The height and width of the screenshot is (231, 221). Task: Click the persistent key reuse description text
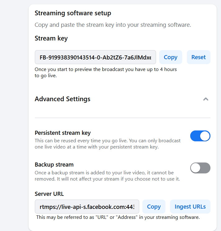coord(108,144)
